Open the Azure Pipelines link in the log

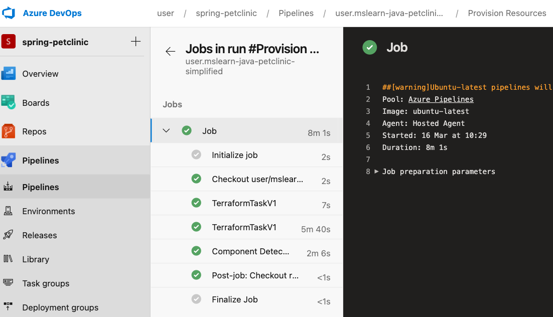tap(441, 99)
